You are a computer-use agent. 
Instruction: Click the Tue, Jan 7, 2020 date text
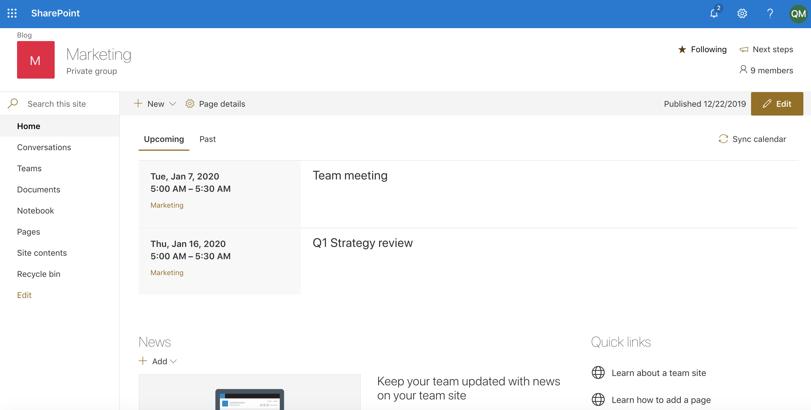pyautogui.click(x=185, y=176)
